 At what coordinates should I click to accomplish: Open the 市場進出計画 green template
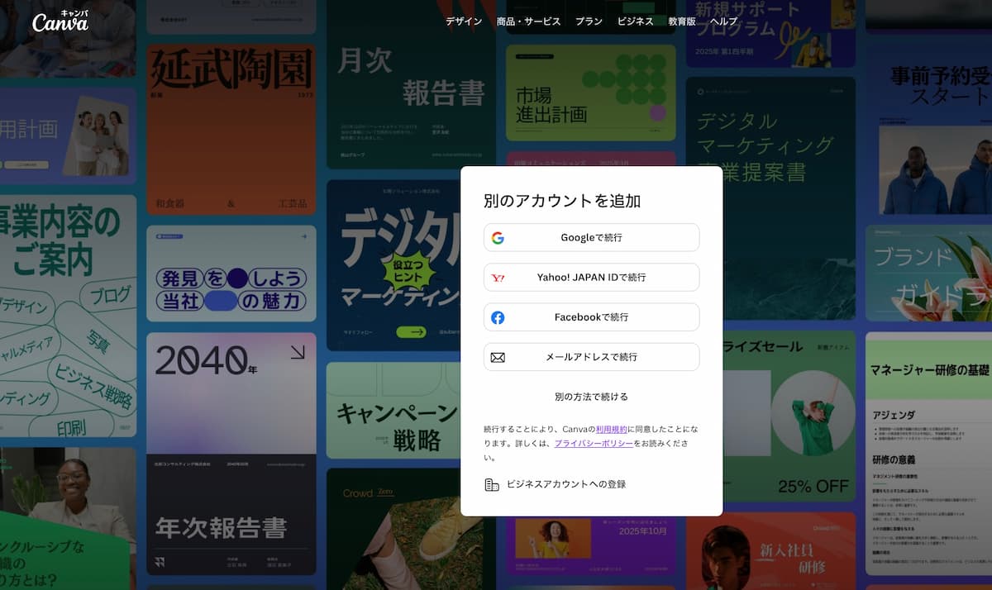591,93
